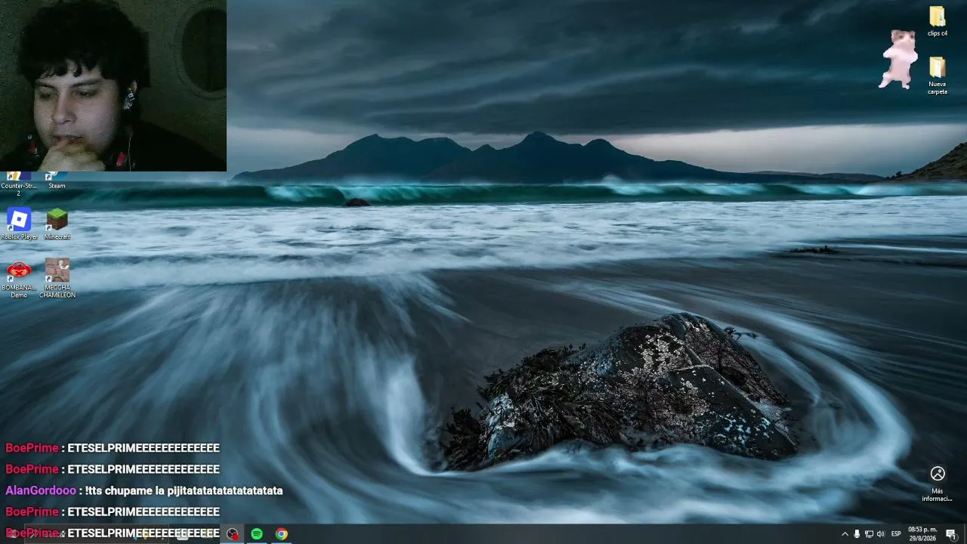
Task: Open the taskbar clock and calendar
Action: (922, 534)
